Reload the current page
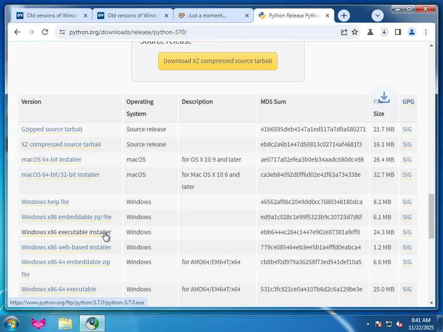The height and width of the screenshot is (332, 443). point(45,32)
